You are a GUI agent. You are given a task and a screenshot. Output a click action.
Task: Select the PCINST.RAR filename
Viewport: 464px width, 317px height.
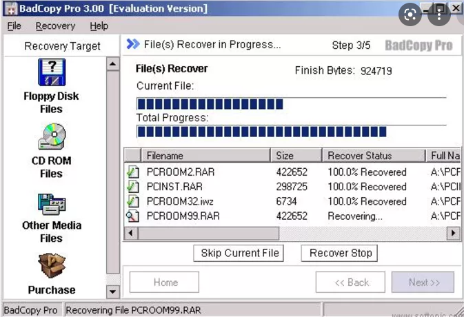(x=174, y=187)
